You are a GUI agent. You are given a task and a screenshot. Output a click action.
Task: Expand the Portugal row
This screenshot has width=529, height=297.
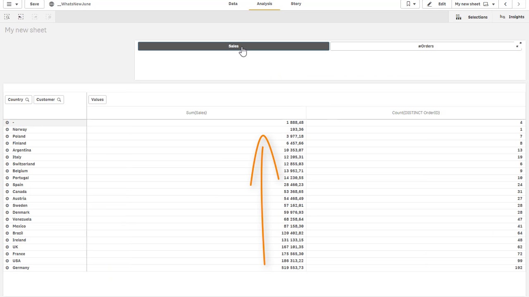[7, 178]
